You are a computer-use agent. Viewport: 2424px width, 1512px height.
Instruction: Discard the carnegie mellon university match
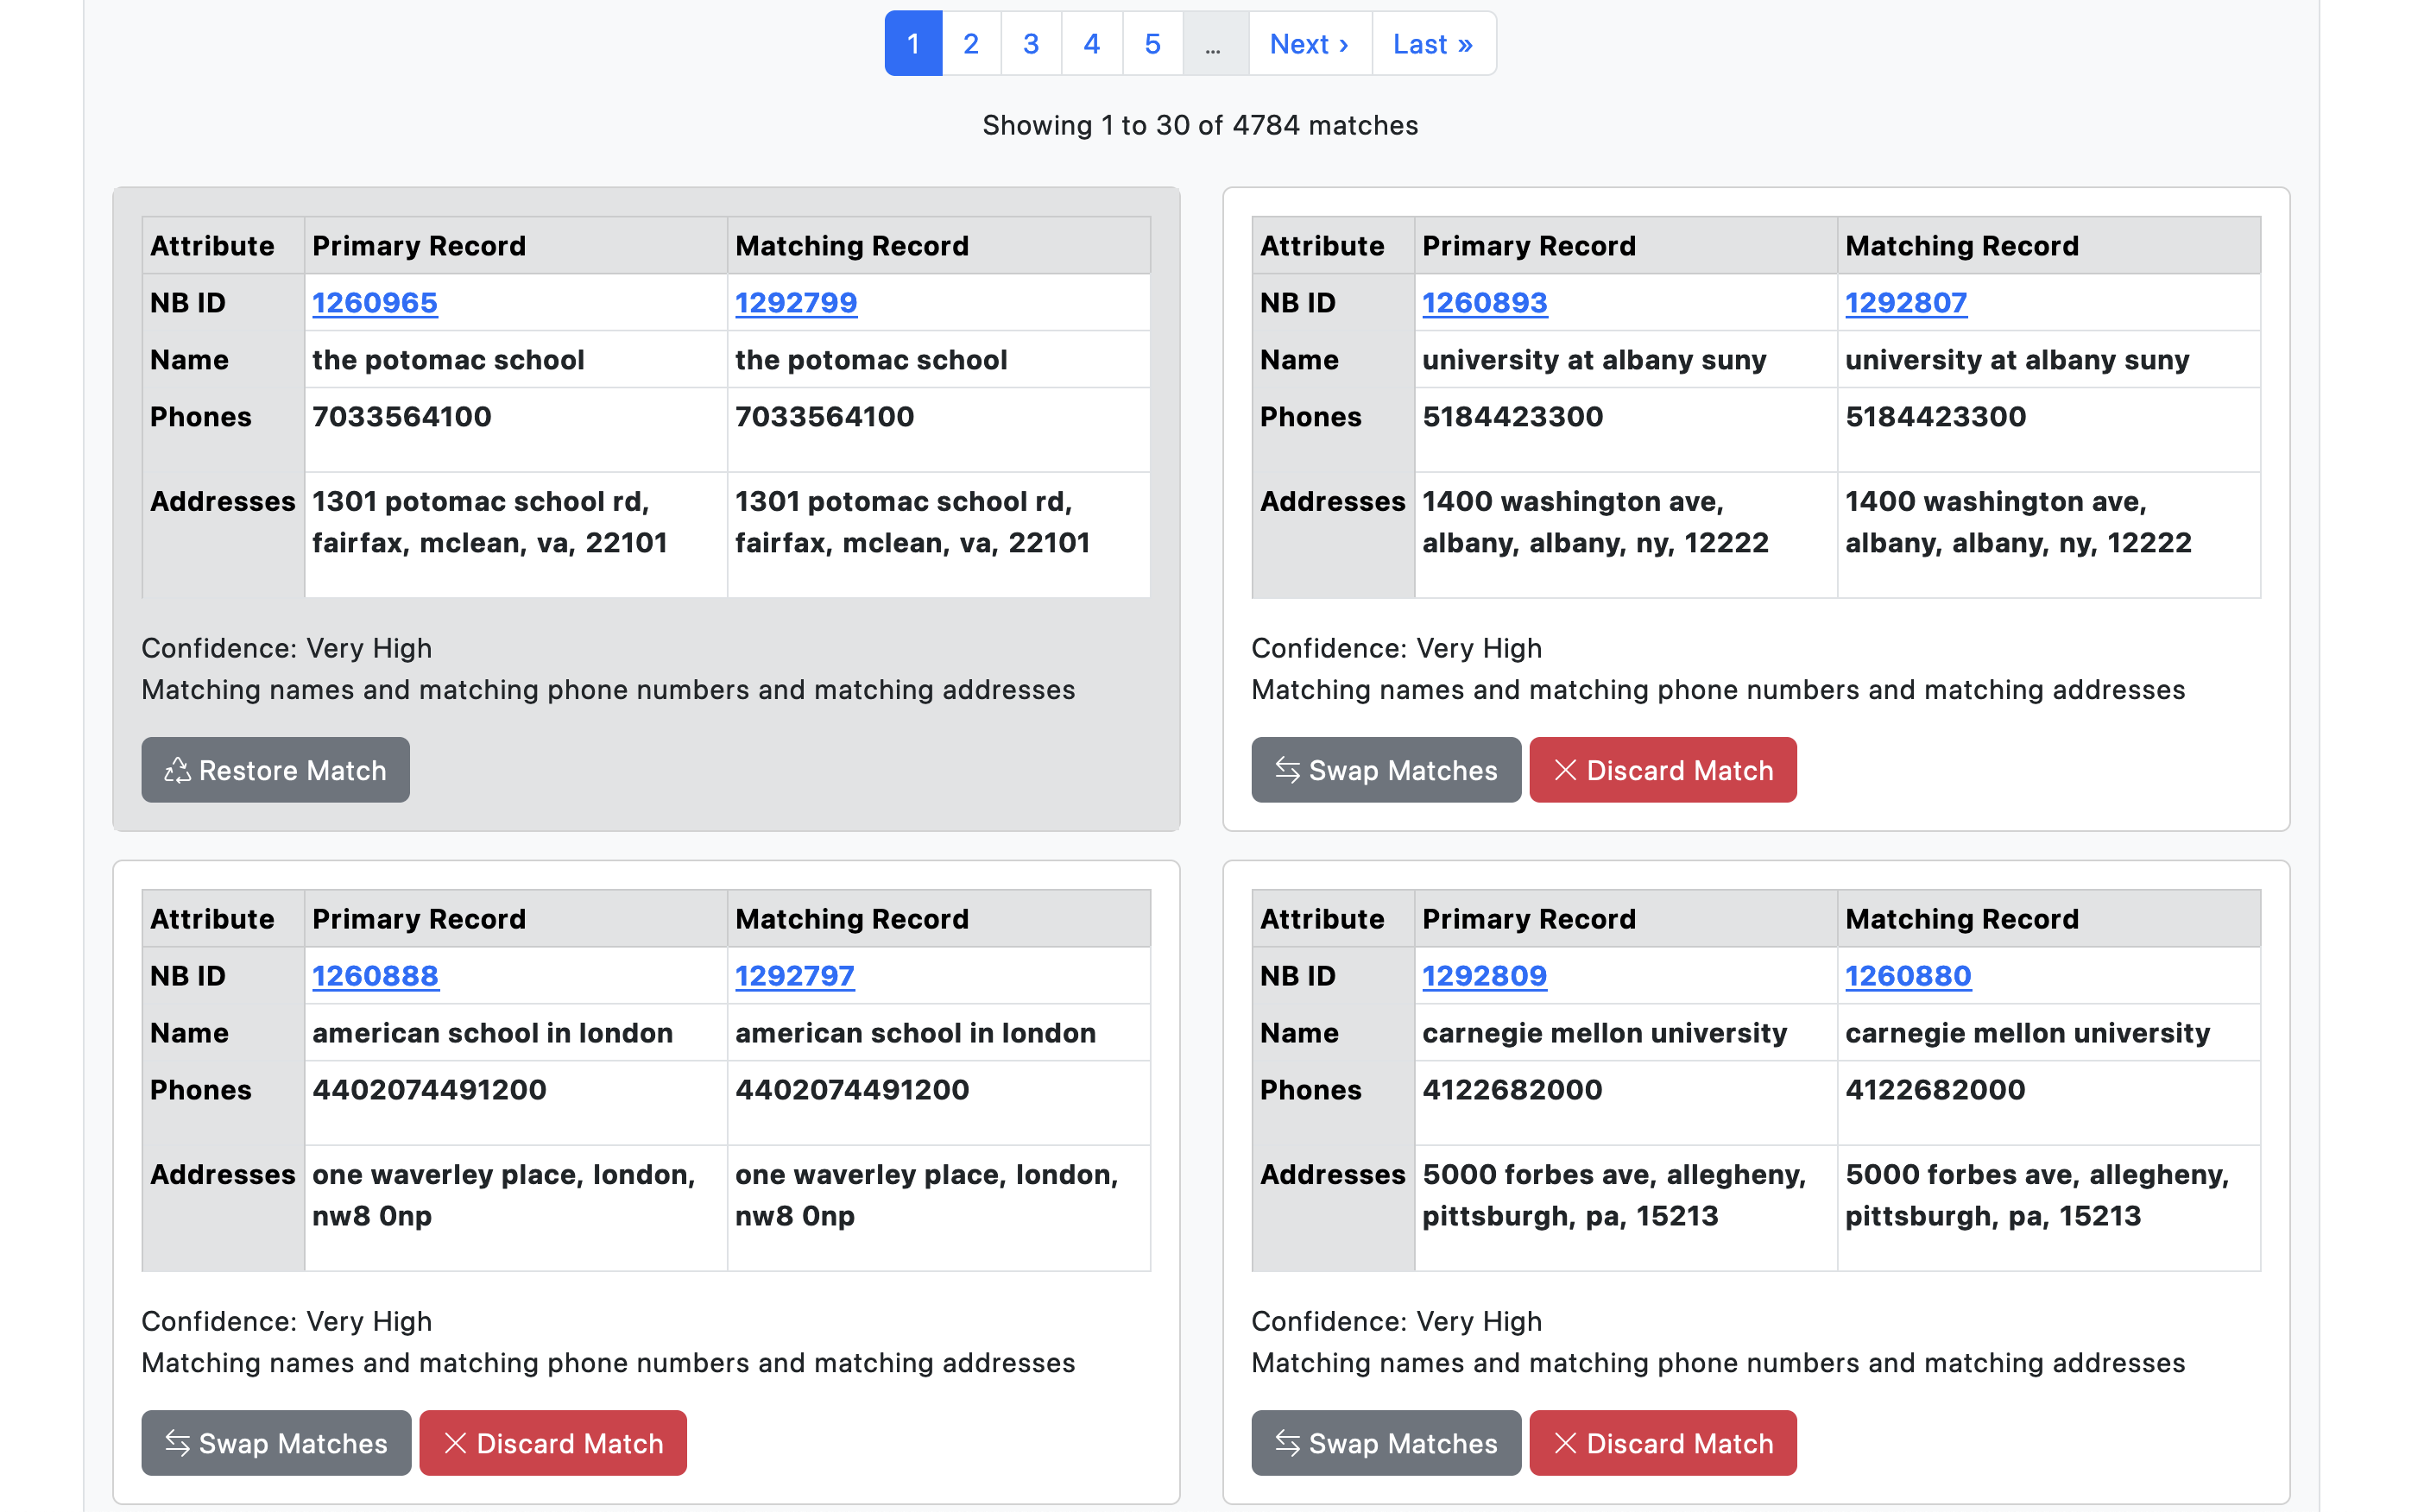(1662, 1443)
